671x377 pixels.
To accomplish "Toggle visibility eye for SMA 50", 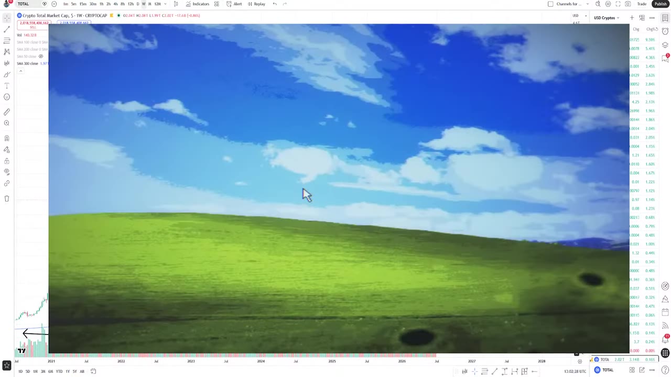I will tap(41, 56).
